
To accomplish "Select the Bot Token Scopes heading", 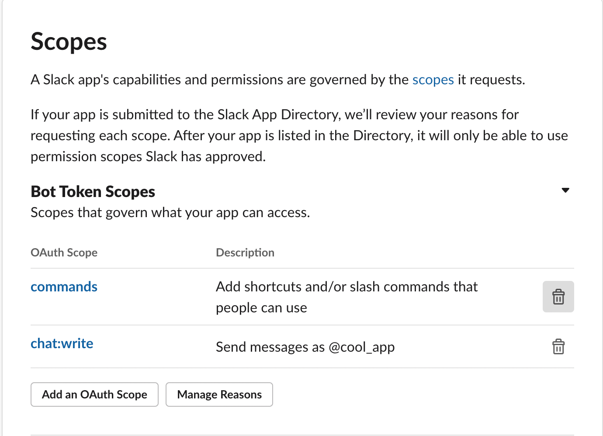I will tap(93, 191).
